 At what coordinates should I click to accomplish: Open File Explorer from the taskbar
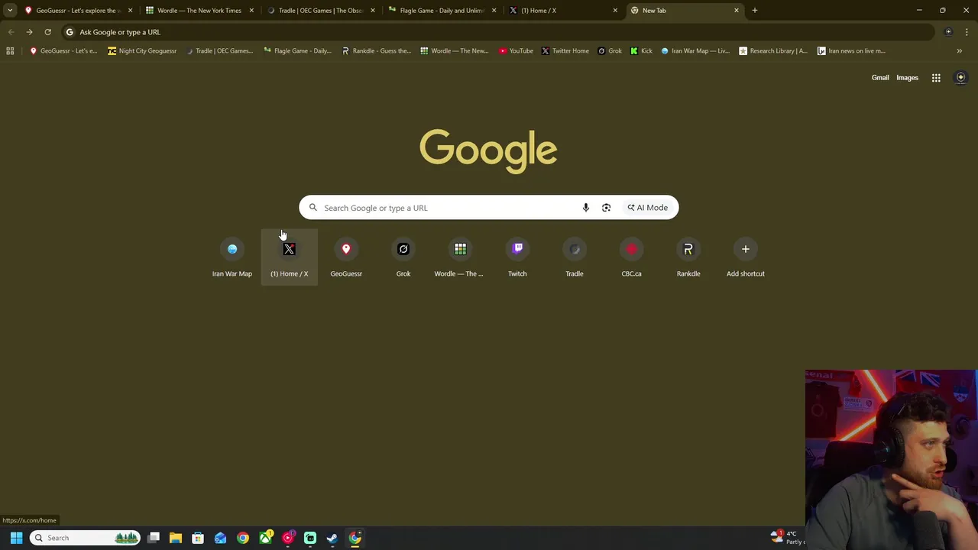coord(176,538)
